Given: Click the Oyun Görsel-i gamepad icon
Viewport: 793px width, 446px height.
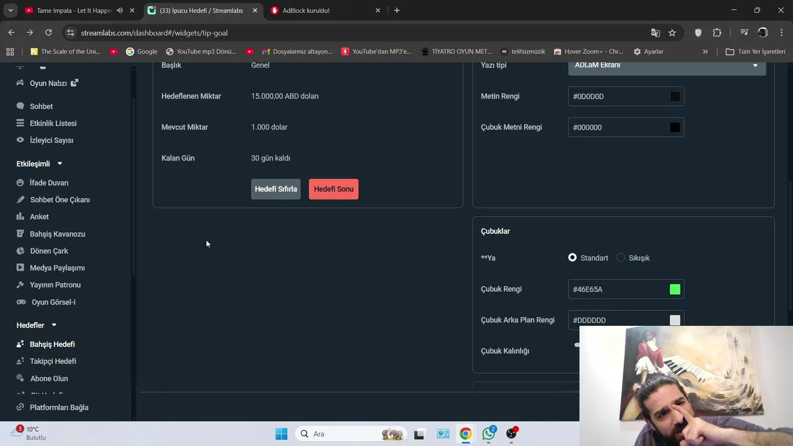Looking at the screenshot, I should (20, 302).
